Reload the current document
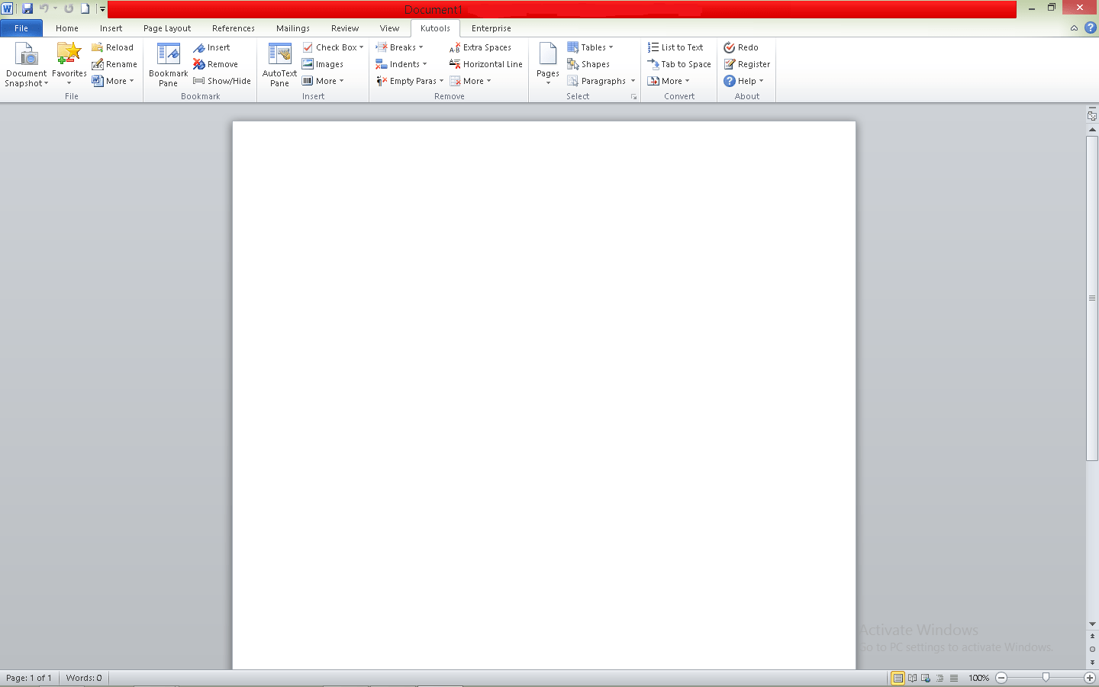The height and width of the screenshot is (687, 1099). (x=112, y=47)
